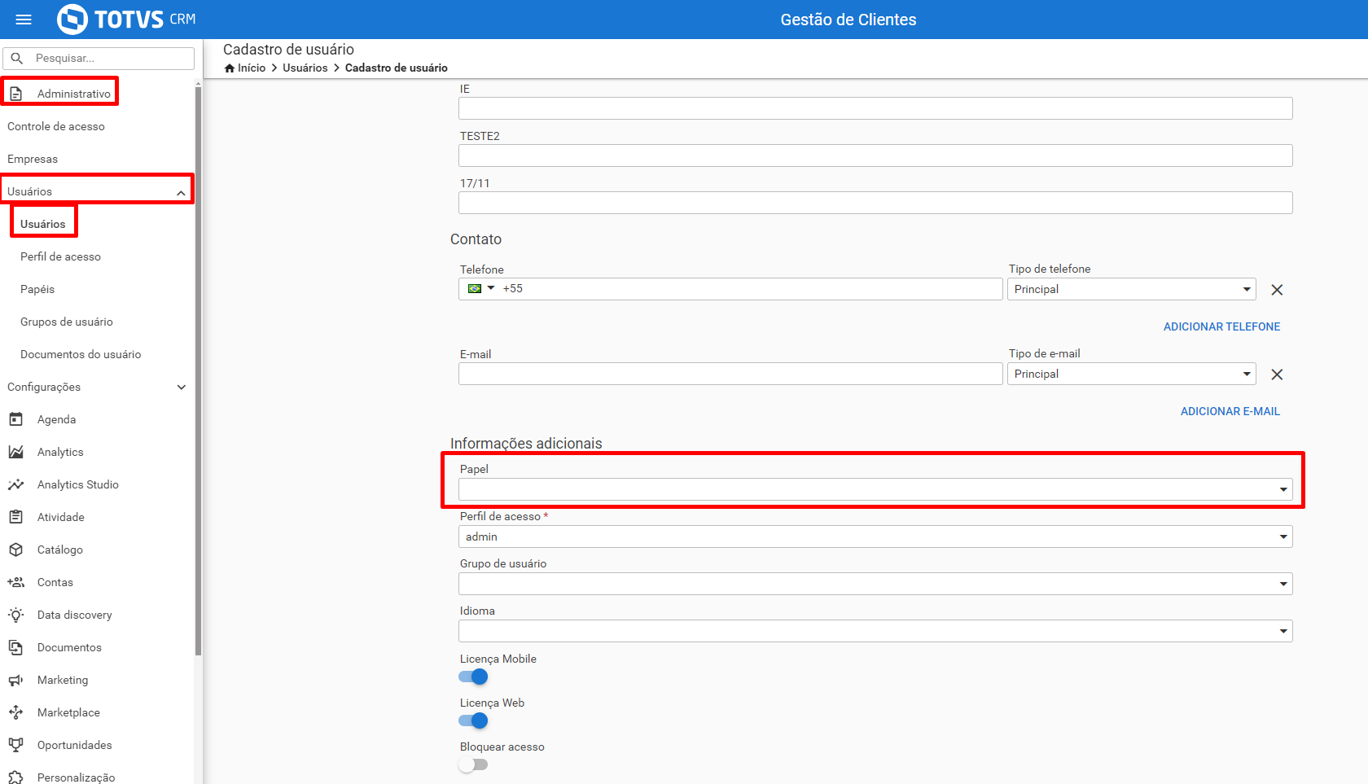Open the Brazil flag country selector
The height and width of the screenshot is (784, 1368).
coord(481,288)
